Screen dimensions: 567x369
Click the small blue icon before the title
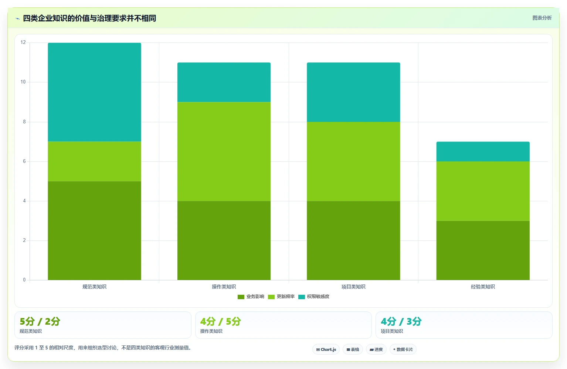pyautogui.click(x=17, y=18)
